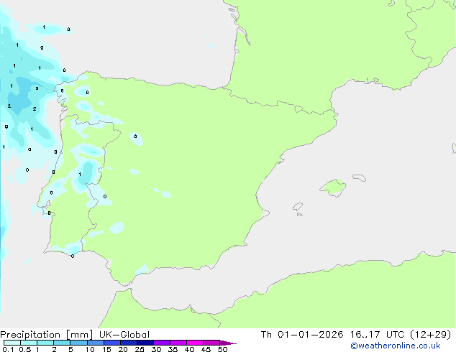456x352 pixels.
Task: Click the purple arrow tip above 50
Action: (x=228, y=343)
